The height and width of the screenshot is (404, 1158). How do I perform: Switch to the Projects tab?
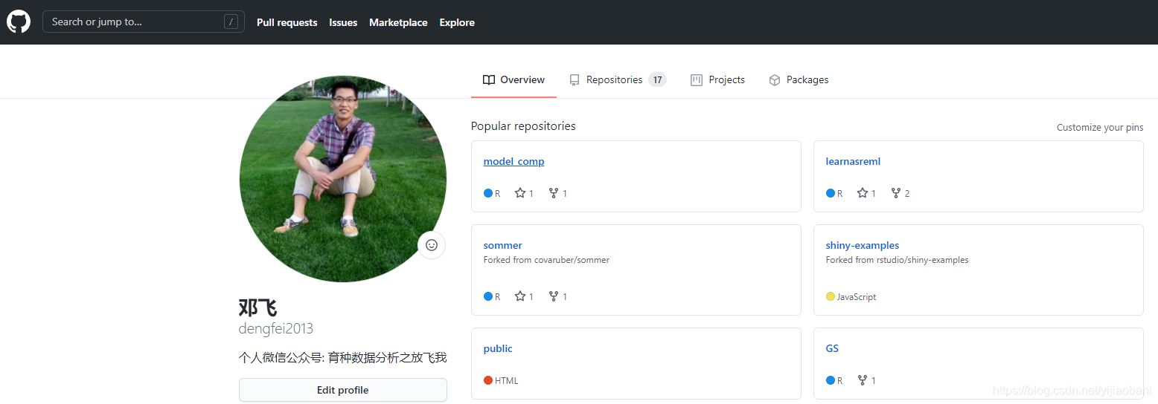coord(717,80)
